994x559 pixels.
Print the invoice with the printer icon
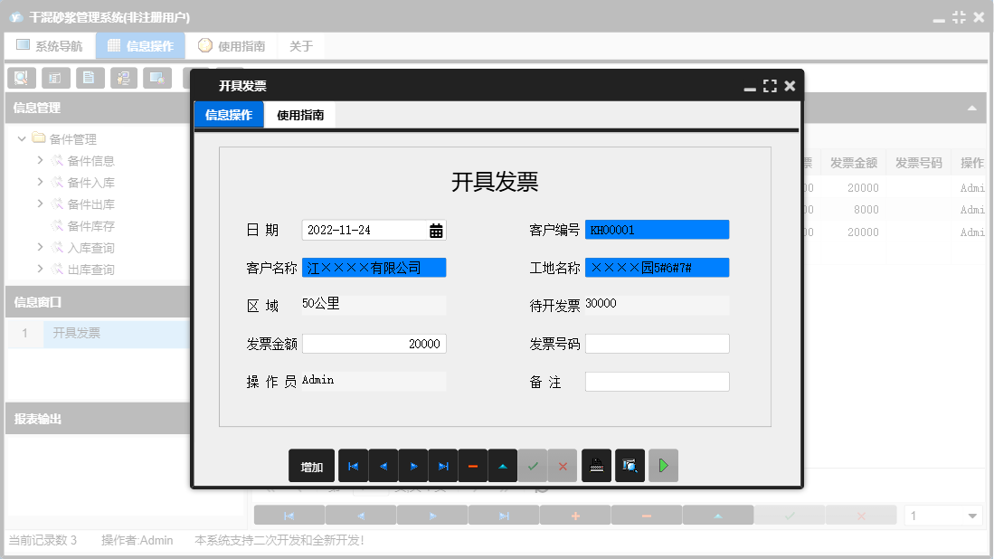(596, 465)
